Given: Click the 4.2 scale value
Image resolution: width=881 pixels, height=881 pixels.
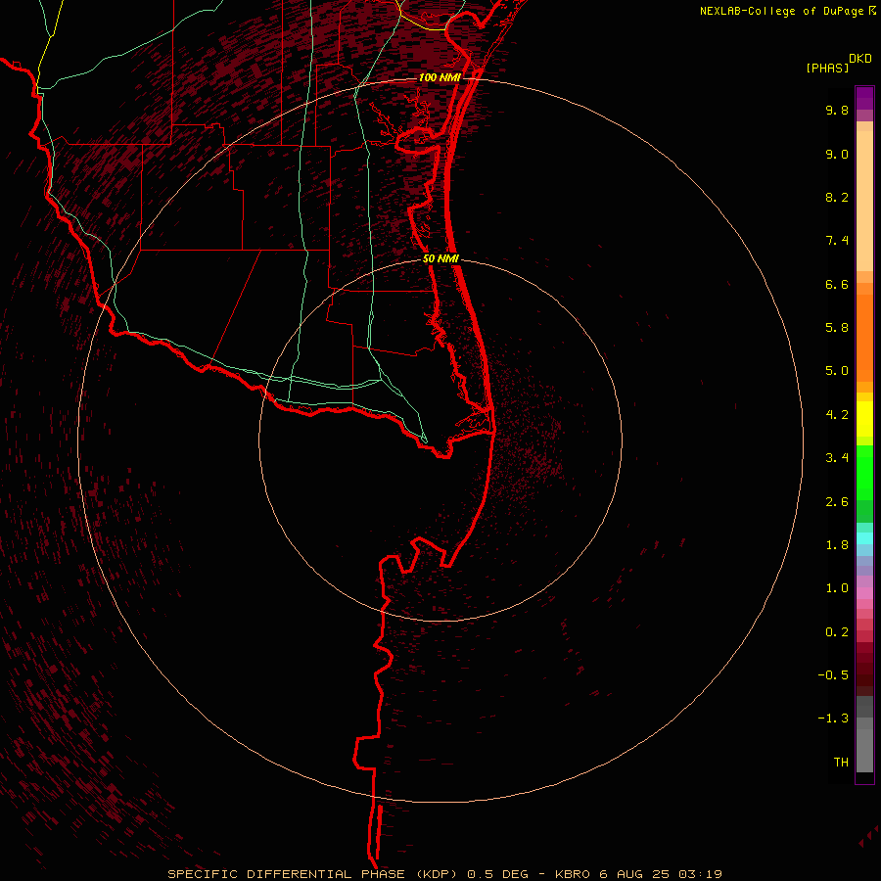Looking at the screenshot, I should [x=837, y=415].
